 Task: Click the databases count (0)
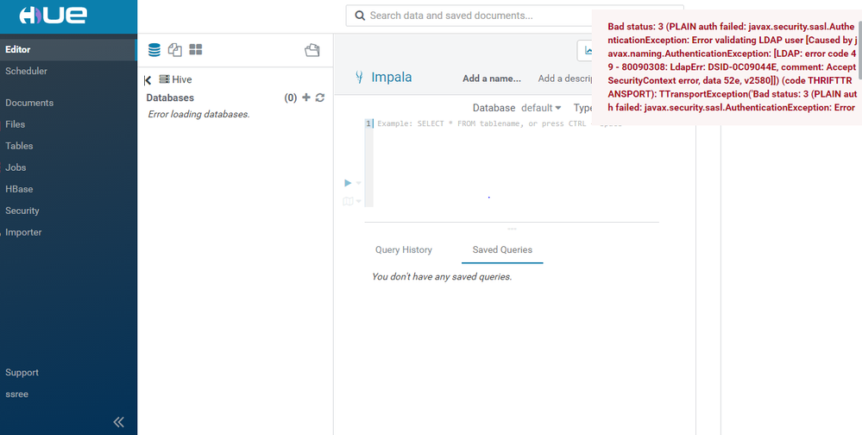[x=290, y=98]
